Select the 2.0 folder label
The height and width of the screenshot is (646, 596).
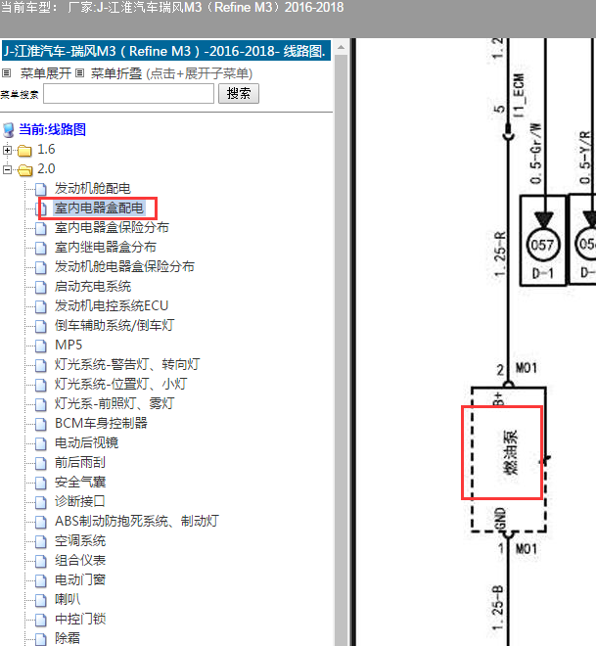point(46,168)
